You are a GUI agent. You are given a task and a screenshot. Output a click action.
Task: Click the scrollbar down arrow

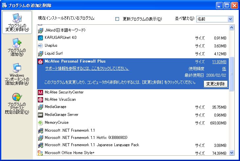click(231, 152)
